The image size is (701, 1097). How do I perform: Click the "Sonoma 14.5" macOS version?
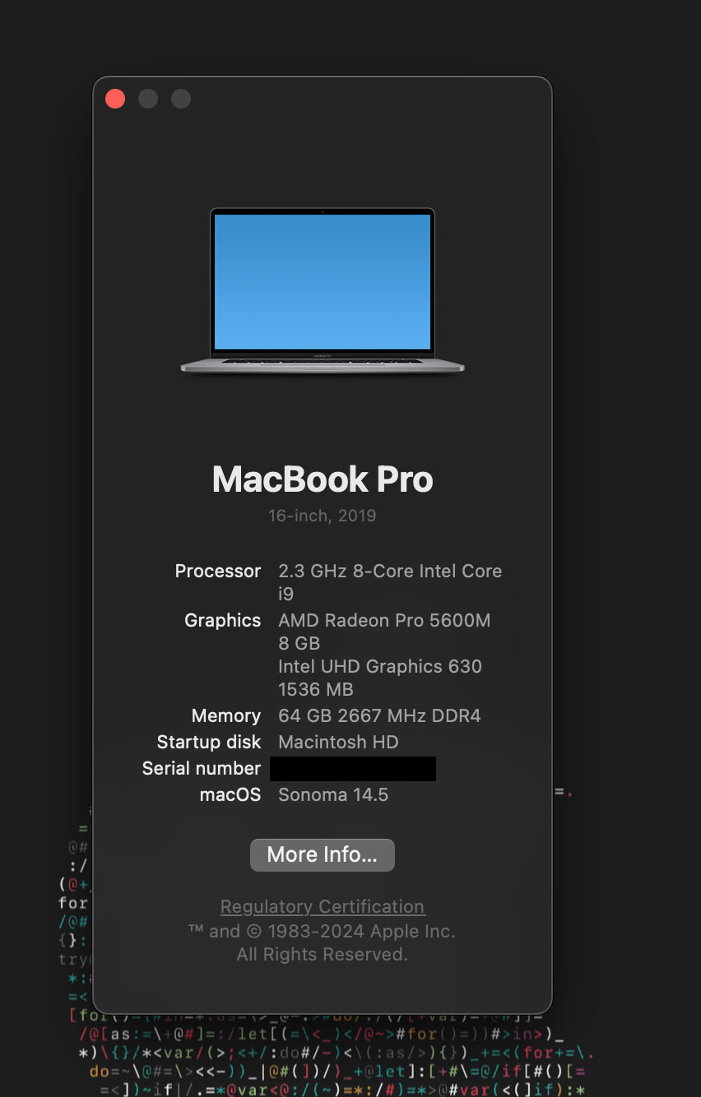tap(333, 794)
